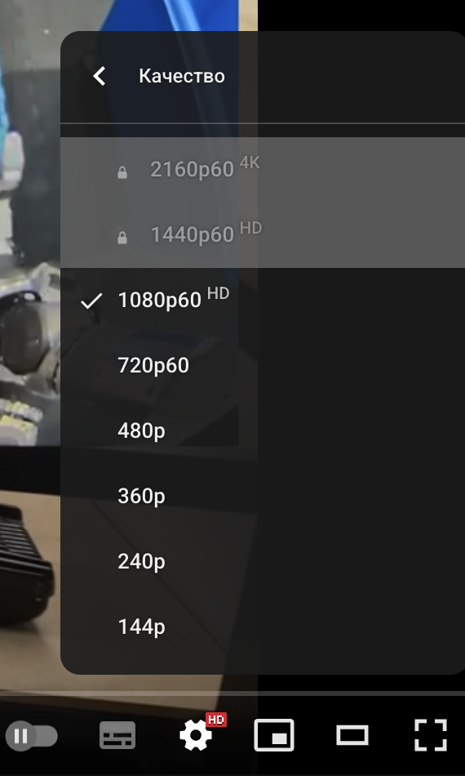Open the miniplayer mode icon
Image resolution: width=465 pixels, height=776 pixels.
click(274, 735)
